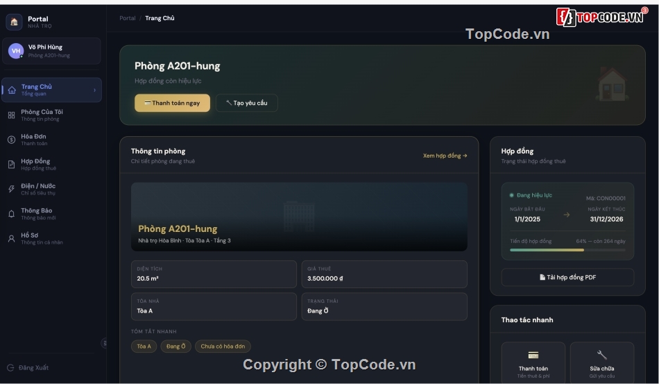Click the VH user avatar
This screenshot has width=659, height=384.
coord(16,51)
